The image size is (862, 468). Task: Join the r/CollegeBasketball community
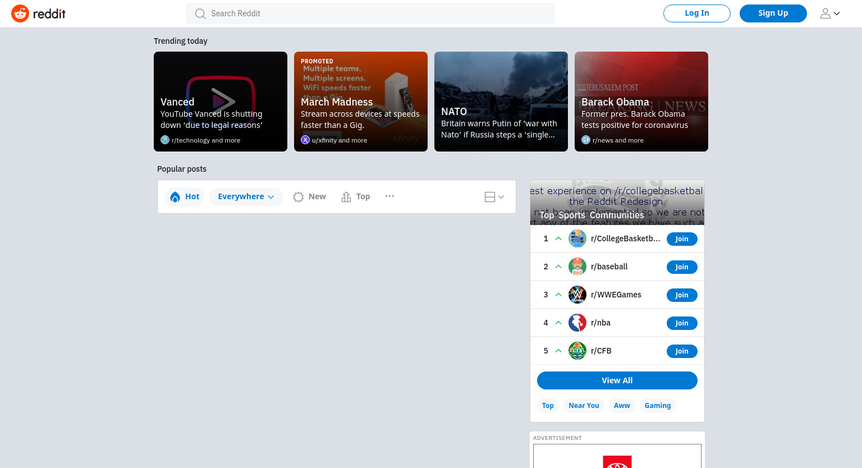[682, 239]
